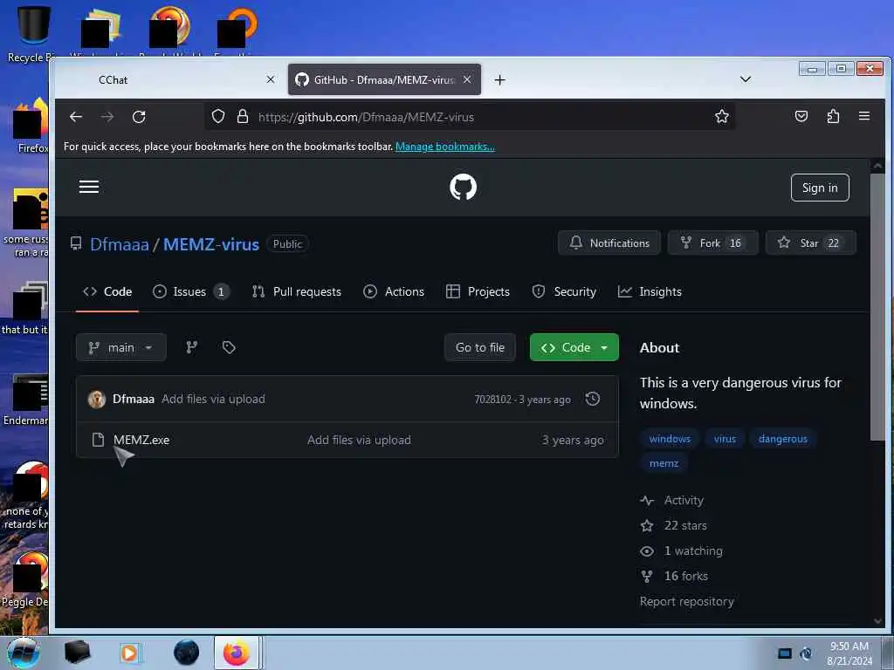The image size is (894, 670).
Task: Open commit message Add files via upload beside Dfmaaa
Action: pos(213,399)
